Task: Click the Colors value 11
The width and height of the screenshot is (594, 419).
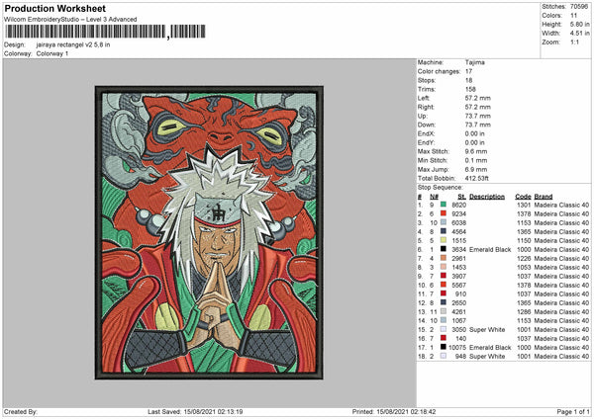Action: click(x=573, y=16)
